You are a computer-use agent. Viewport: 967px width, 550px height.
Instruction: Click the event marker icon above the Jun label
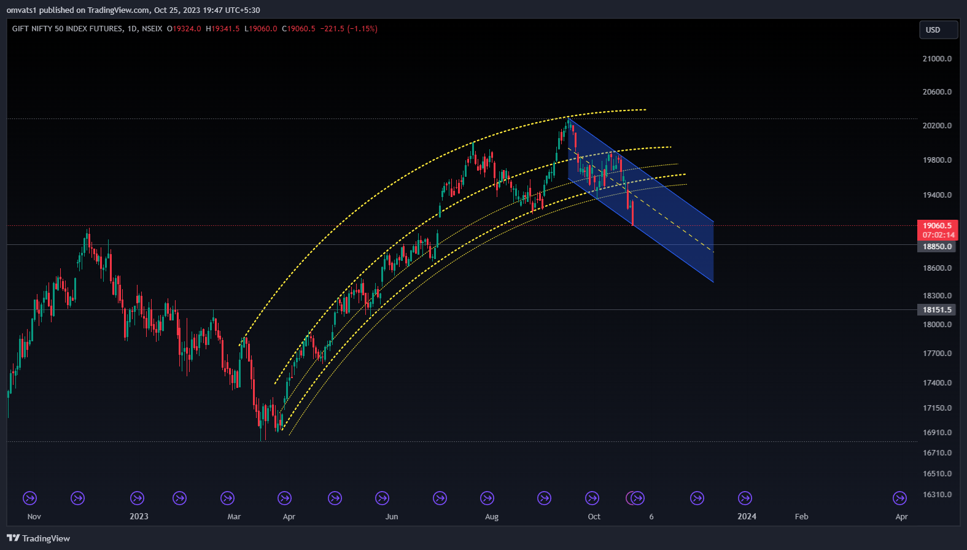pos(382,498)
